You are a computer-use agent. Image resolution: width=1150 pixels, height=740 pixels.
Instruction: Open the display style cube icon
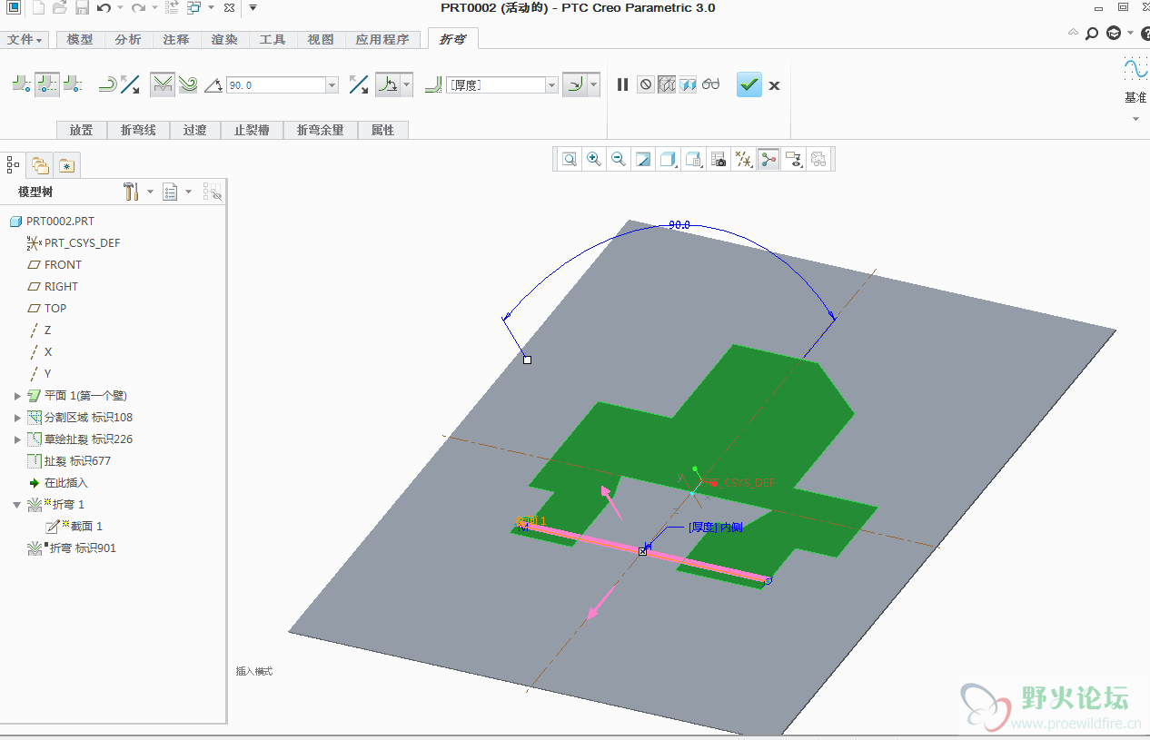[x=669, y=159]
